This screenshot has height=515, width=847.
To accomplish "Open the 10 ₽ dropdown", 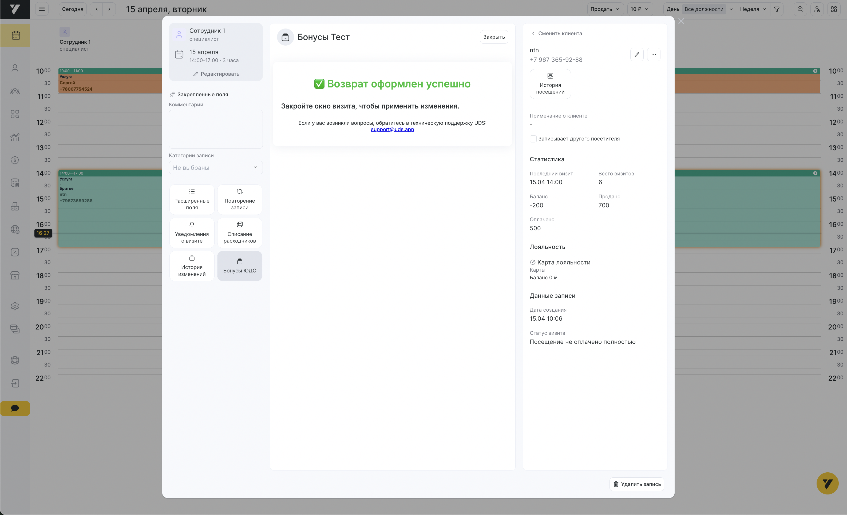I will [x=639, y=9].
